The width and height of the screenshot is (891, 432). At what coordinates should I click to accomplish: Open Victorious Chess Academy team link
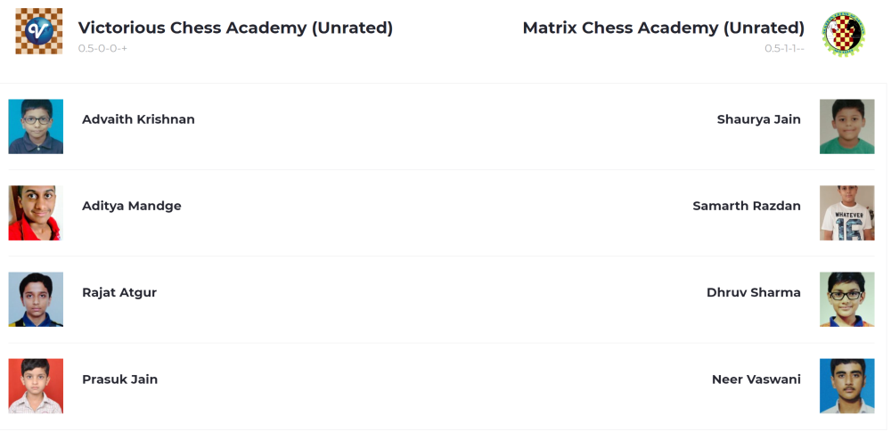[x=235, y=28]
